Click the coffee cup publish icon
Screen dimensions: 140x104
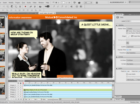(40, 7)
